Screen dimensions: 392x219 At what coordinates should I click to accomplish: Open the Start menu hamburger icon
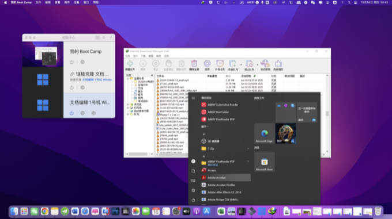click(193, 98)
